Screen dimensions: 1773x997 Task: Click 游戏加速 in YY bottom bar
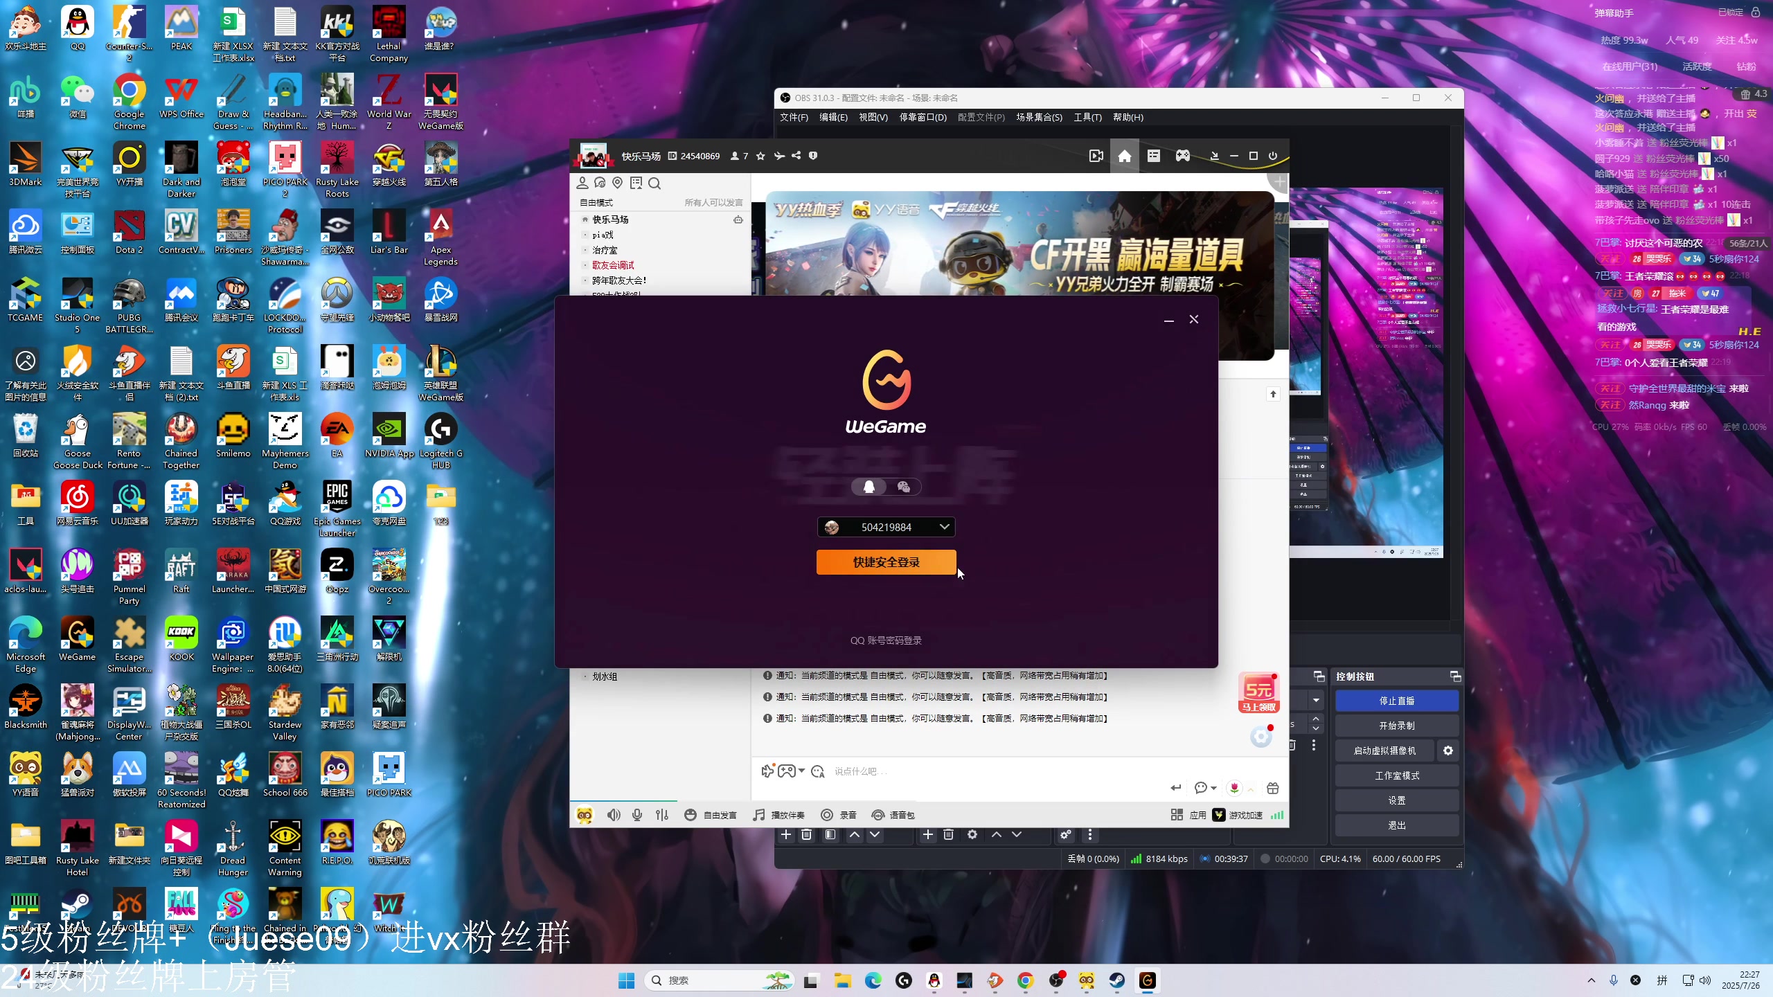tap(1238, 815)
